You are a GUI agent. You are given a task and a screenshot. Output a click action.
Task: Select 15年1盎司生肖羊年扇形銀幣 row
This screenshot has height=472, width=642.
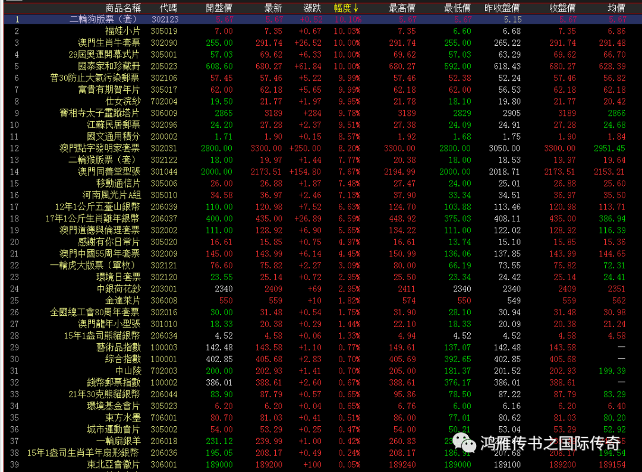(323, 453)
